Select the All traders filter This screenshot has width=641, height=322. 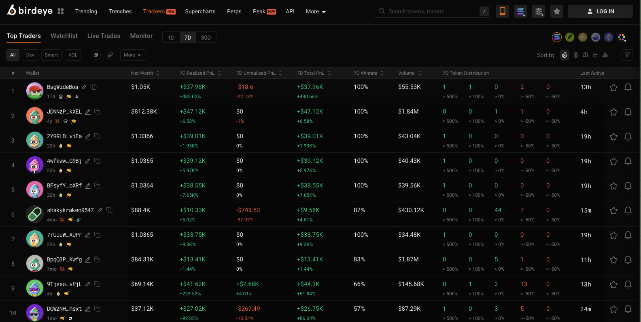[x=13, y=55]
